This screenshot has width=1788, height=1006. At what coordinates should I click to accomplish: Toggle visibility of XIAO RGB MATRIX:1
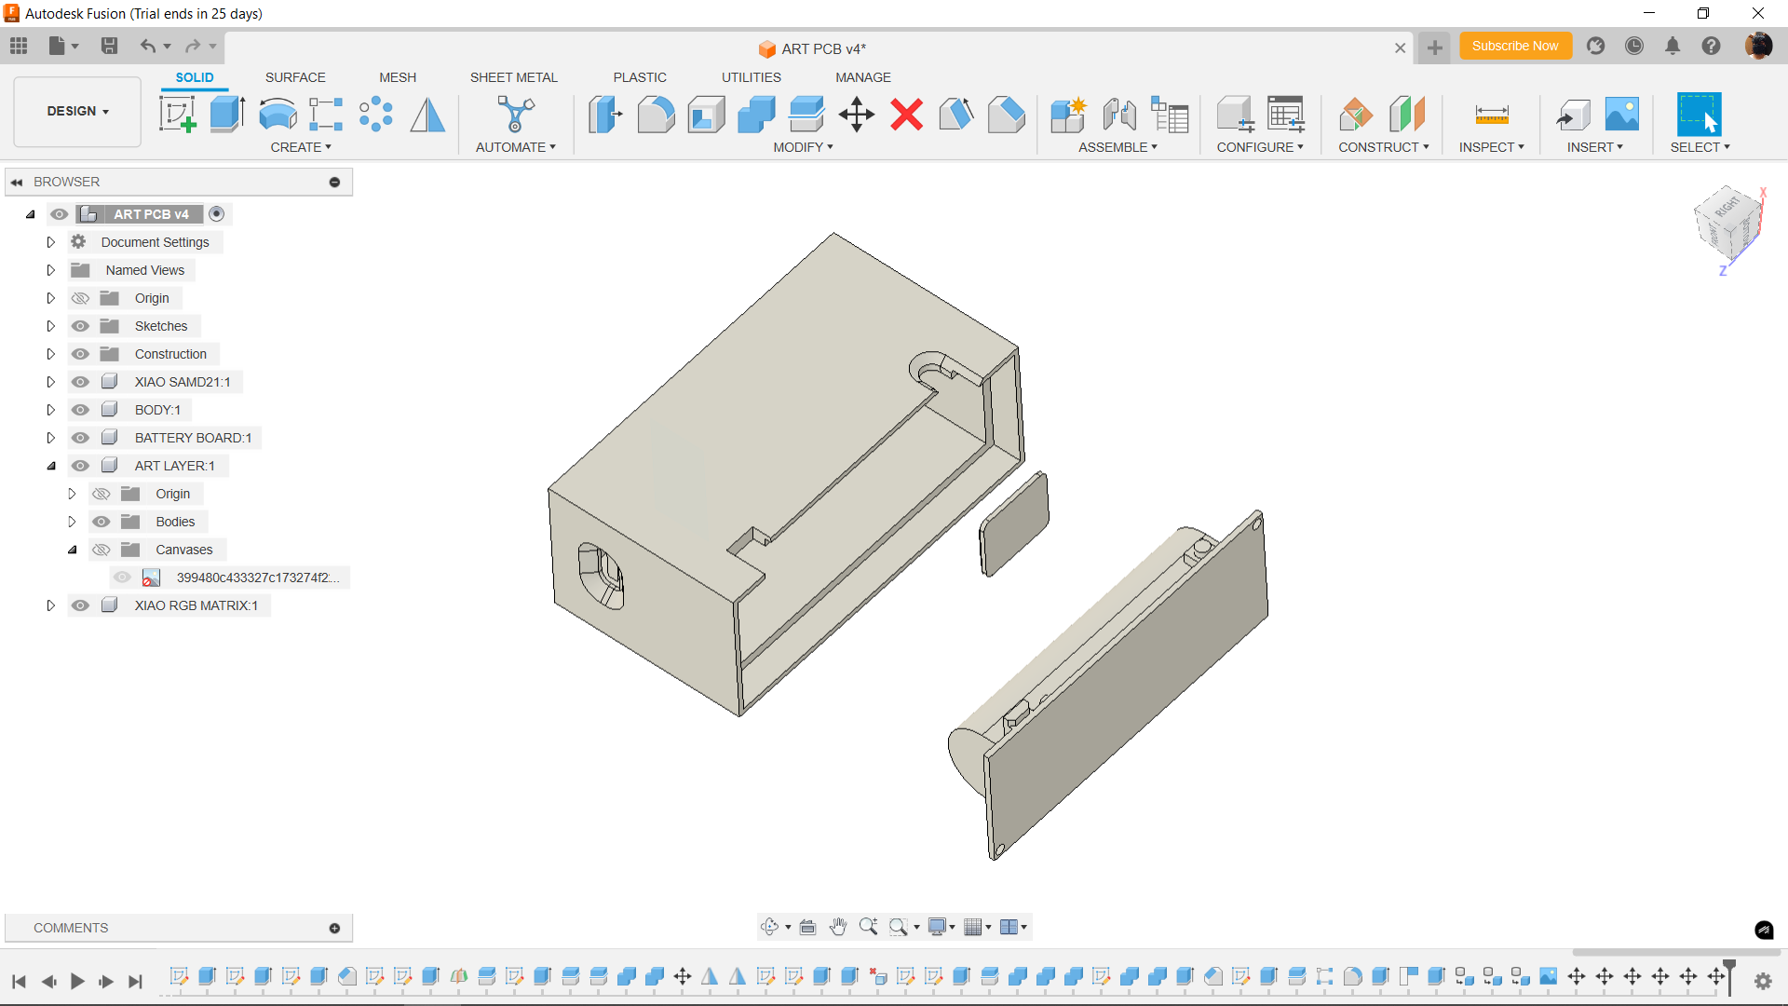81,605
